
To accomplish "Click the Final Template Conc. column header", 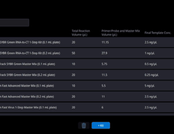I will tap(158, 33).
